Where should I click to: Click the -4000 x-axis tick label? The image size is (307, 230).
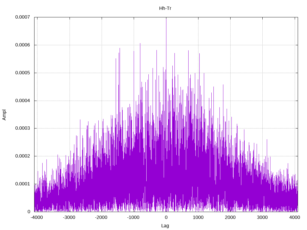coord(37,217)
